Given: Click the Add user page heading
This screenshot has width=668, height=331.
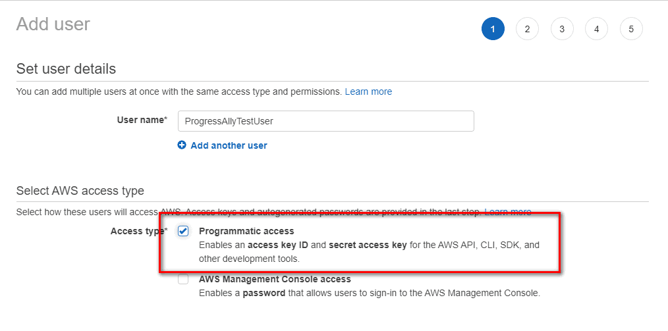Looking at the screenshot, I should (x=53, y=24).
